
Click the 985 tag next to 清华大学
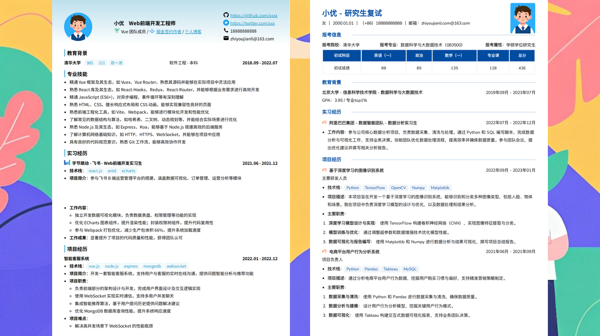[x=90, y=63]
